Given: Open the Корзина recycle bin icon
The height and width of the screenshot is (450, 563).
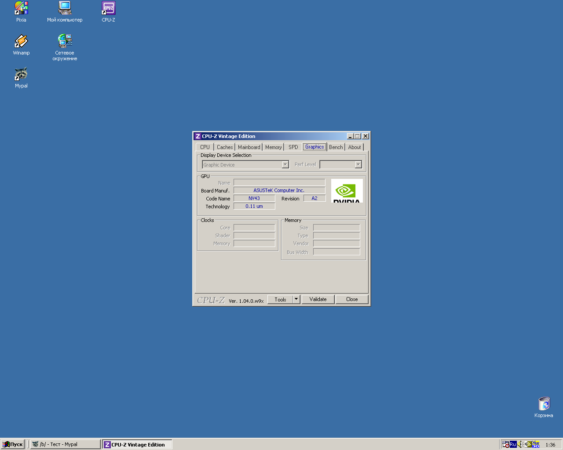Looking at the screenshot, I should click(544, 407).
